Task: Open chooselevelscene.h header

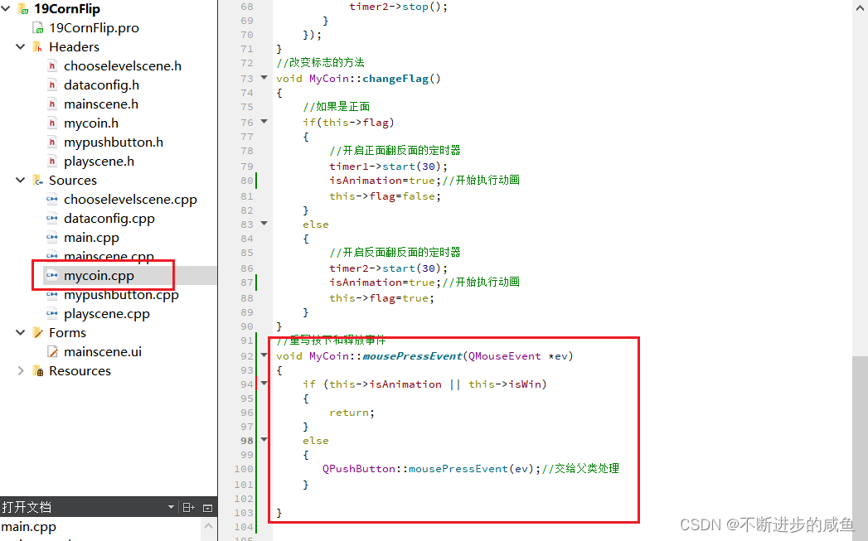Action: [123, 65]
